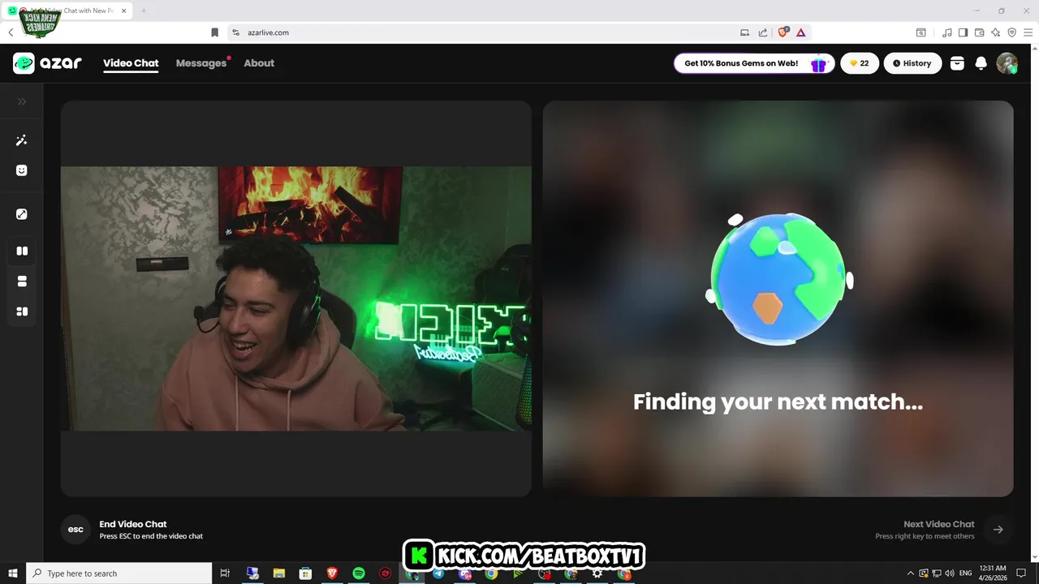
Task: Open the Brave Wallet icon
Action: (x=979, y=32)
